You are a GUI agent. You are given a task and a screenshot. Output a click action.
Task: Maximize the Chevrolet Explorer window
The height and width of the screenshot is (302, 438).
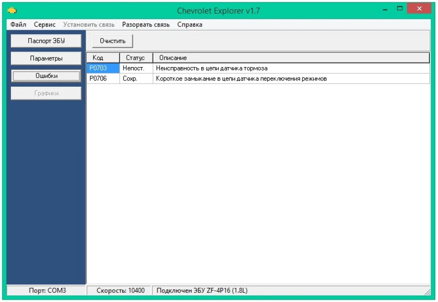click(x=400, y=9)
